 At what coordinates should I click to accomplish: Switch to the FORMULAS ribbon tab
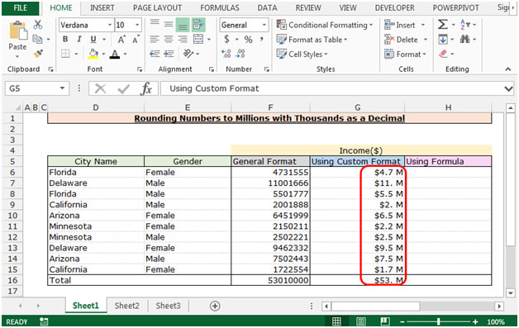[220, 8]
